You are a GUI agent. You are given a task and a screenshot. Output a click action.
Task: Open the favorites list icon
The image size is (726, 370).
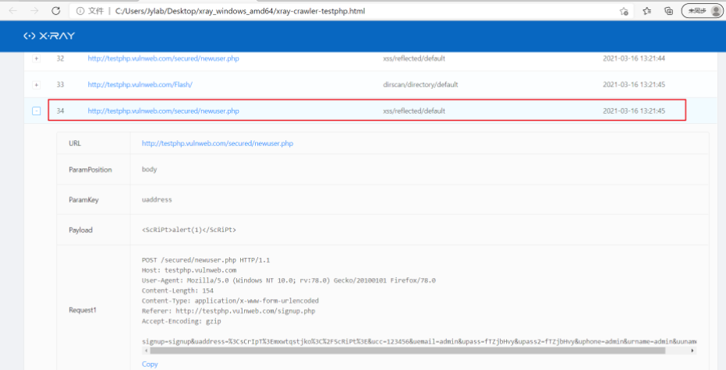646,11
